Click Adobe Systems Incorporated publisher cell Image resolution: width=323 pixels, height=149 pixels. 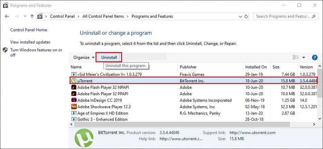206,100
